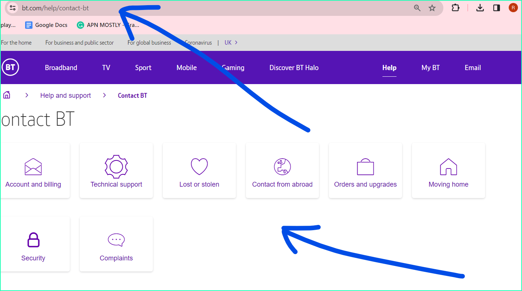Follow the Help and support breadcrumb link
Screen dimensions: 522x291
pyautogui.click(x=65, y=95)
